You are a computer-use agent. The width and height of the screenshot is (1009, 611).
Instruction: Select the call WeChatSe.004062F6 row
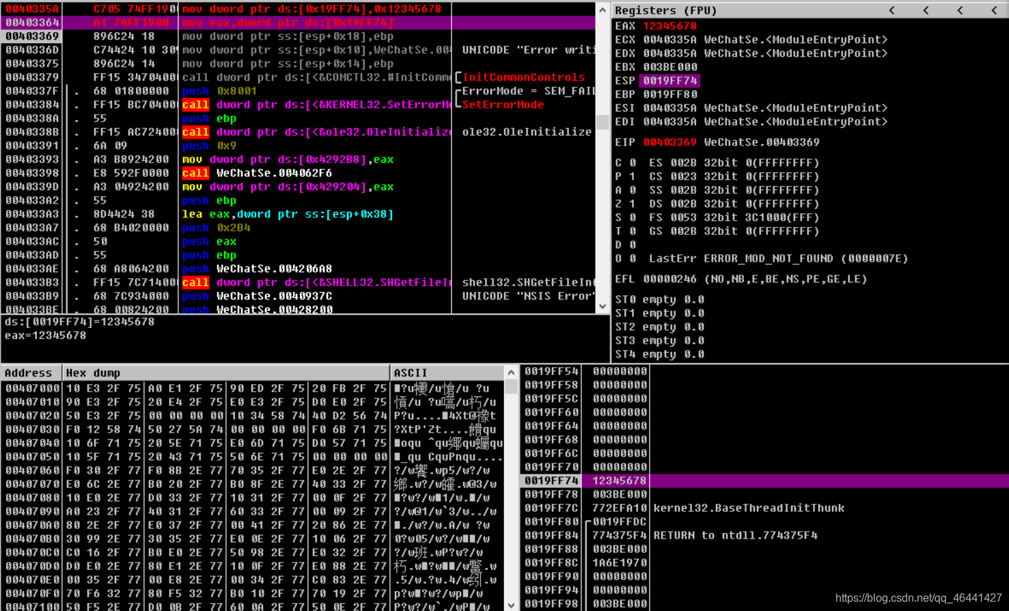click(x=298, y=173)
